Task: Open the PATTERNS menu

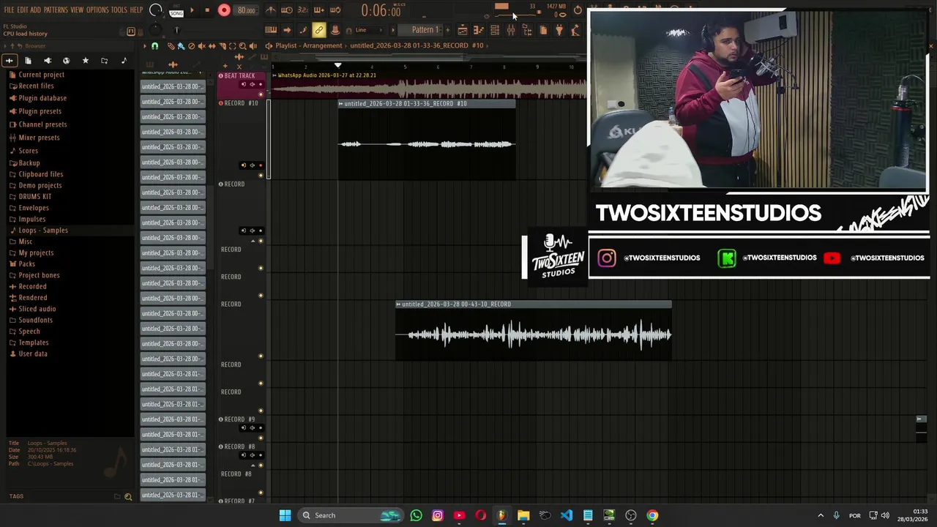Action: tap(56, 10)
